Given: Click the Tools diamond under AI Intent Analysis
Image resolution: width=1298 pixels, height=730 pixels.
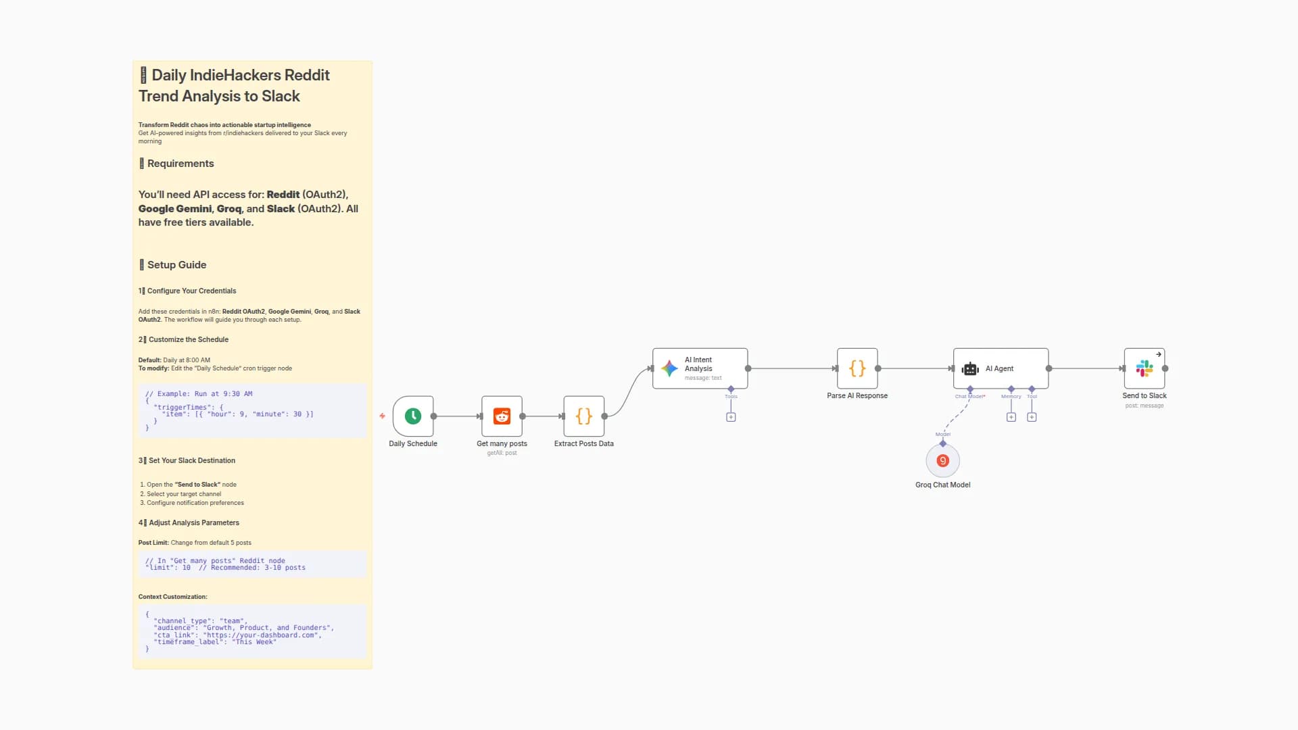Looking at the screenshot, I should tap(731, 389).
